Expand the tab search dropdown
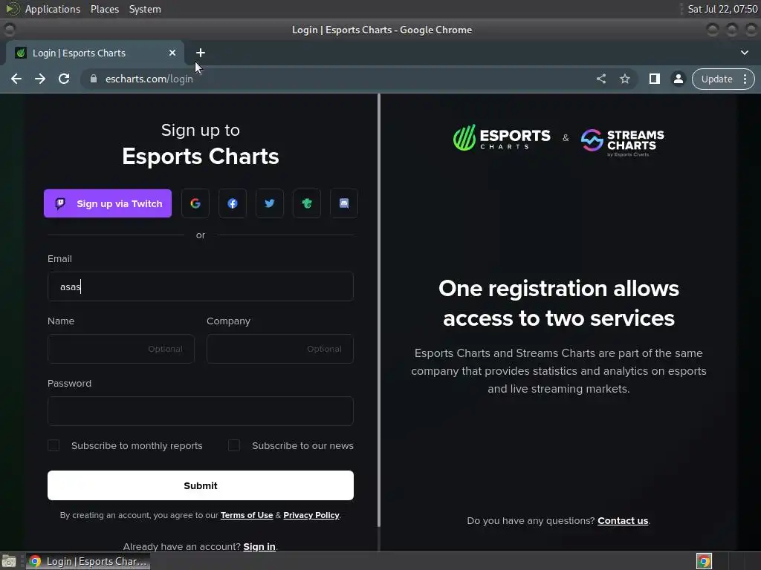Image resolution: width=761 pixels, height=570 pixels. pos(745,53)
